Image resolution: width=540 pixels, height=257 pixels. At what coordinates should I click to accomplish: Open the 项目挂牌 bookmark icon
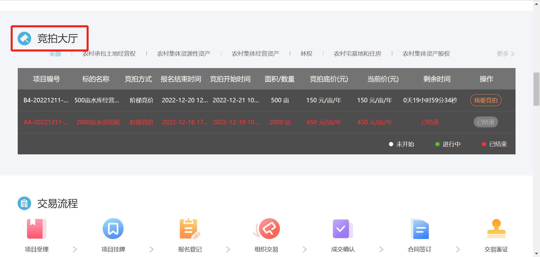[x=113, y=229]
